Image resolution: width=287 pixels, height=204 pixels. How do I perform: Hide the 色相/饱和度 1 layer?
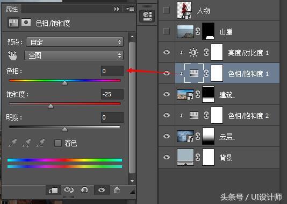coord(167,73)
